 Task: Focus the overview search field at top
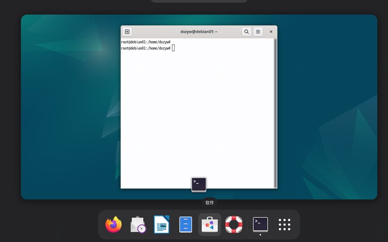[199, 1]
